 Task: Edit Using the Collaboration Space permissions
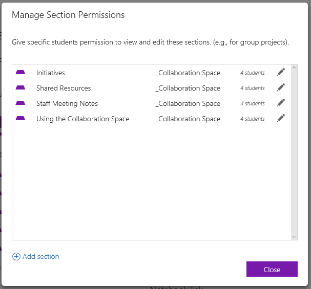point(280,118)
